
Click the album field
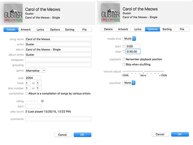tap(58, 50)
